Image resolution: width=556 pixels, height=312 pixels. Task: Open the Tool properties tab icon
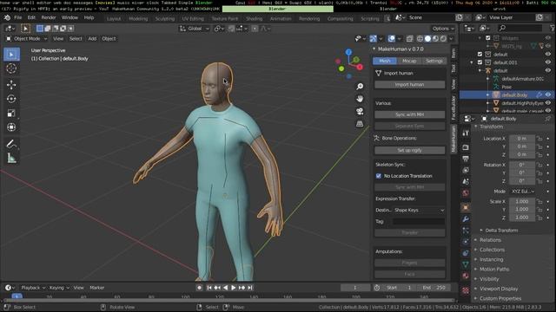pyautogui.click(x=466, y=133)
